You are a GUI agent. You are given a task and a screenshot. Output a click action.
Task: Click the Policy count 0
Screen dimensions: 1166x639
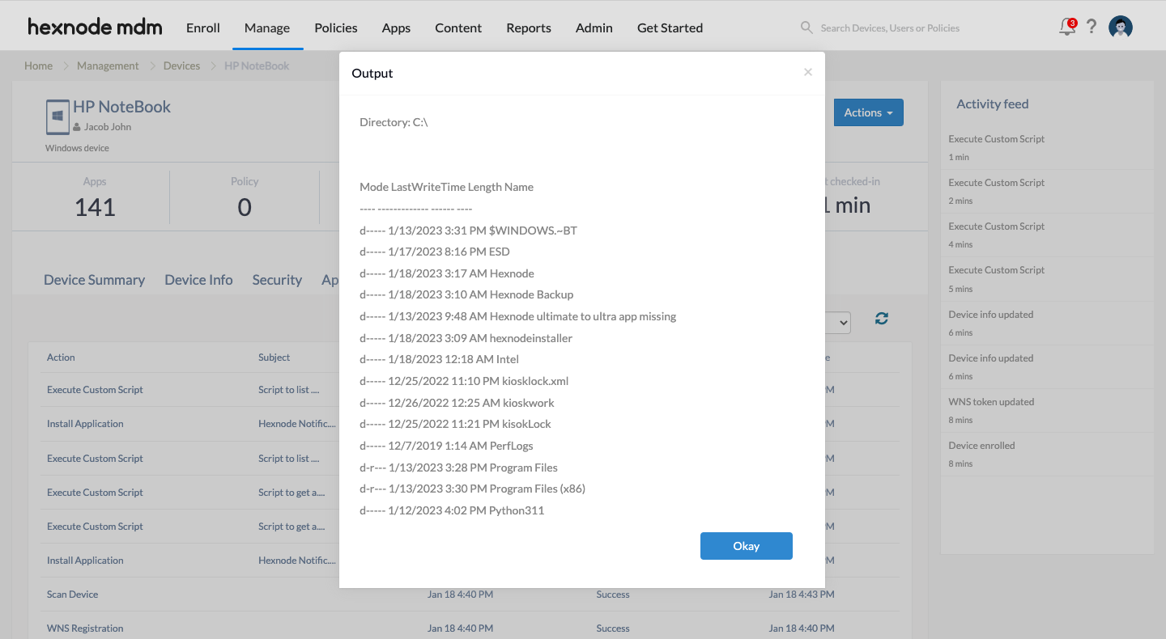tap(244, 207)
